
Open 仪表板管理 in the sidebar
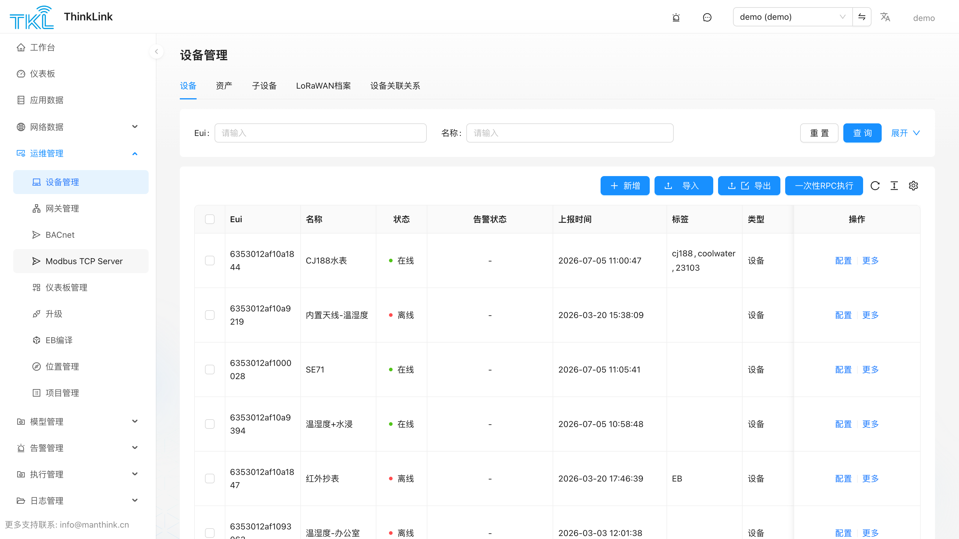point(81,287)
